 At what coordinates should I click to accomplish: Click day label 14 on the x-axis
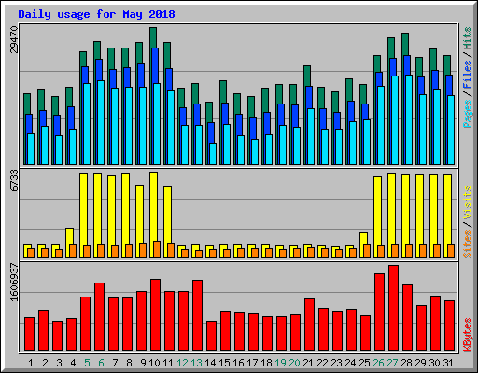210,363
